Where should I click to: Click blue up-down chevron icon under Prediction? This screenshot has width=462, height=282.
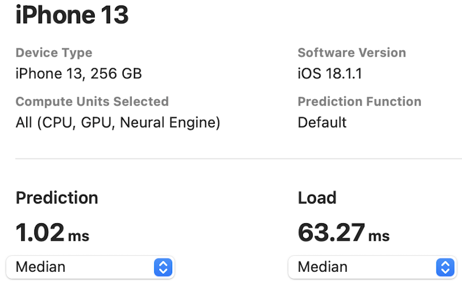click(x=163, y=267)
